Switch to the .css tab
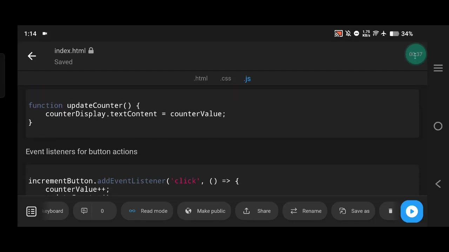The width and height of the screenshot is (449, 252). click(226, 78)
